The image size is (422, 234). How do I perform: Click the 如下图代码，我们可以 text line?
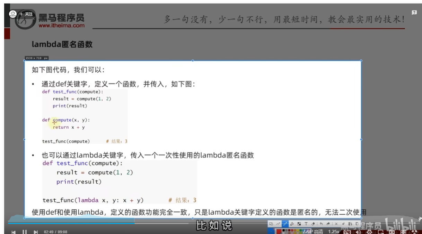68,70
